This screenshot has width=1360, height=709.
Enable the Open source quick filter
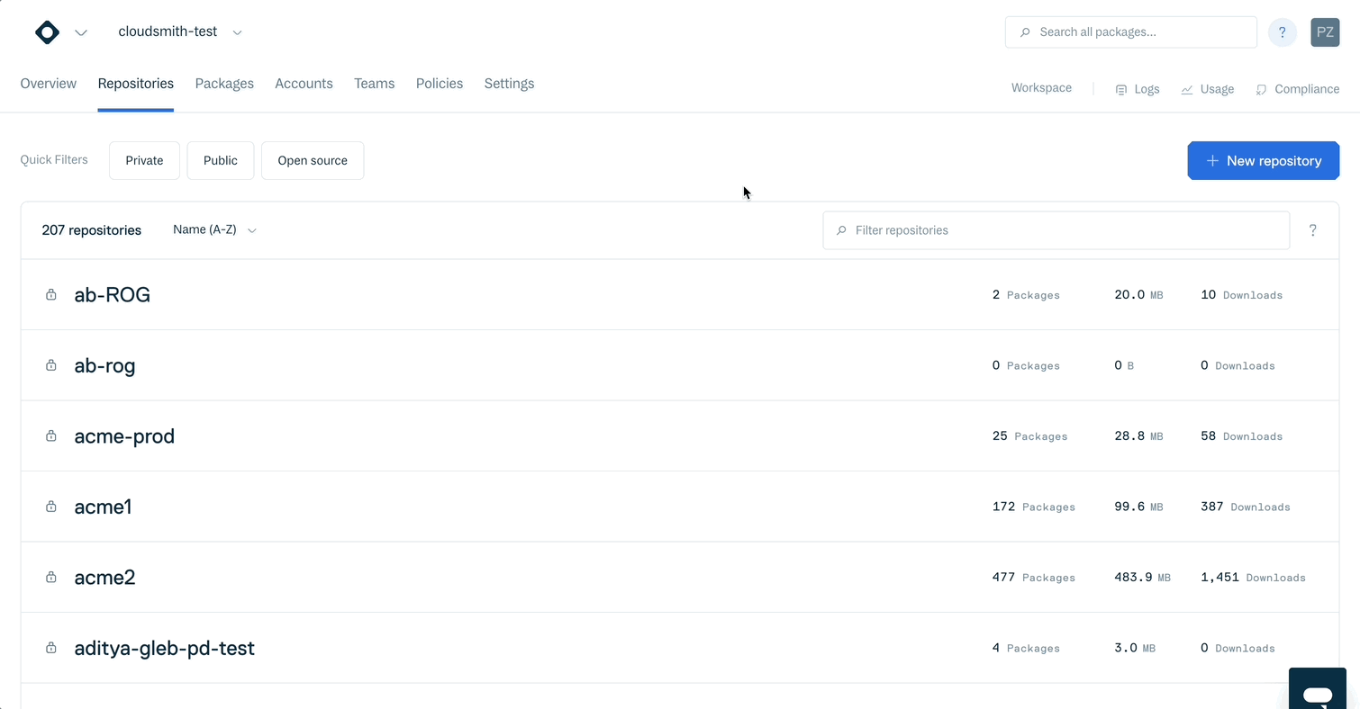click(x=313, y=160)
